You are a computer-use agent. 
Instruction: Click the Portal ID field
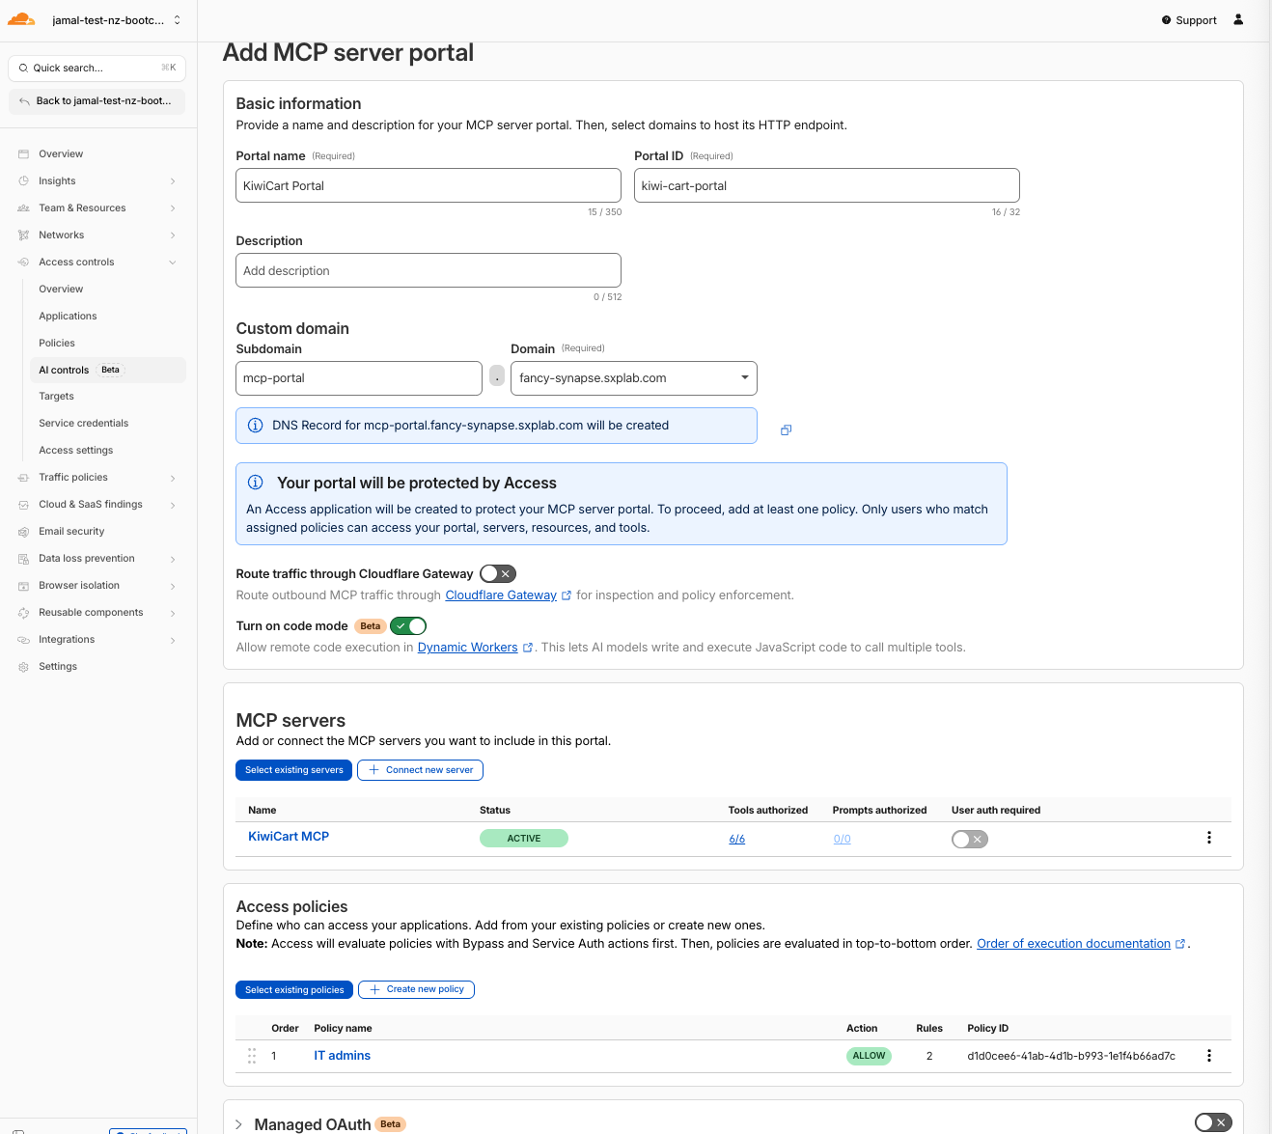pos(827,185)
